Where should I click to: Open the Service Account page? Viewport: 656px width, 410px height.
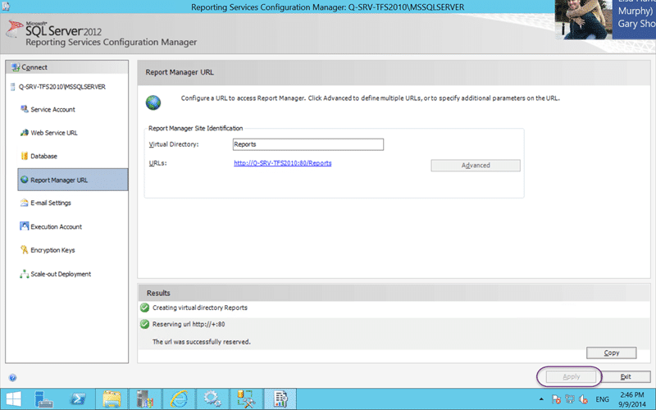(52, 109)
